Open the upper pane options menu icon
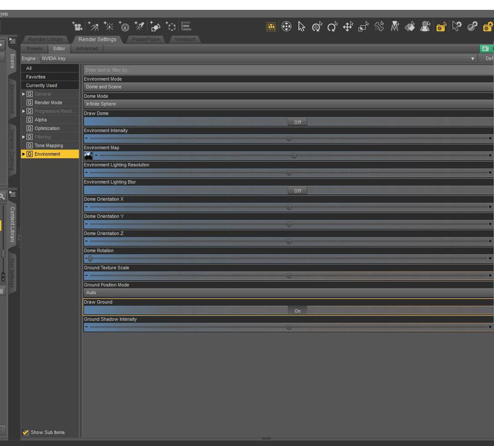 (12, 41)
